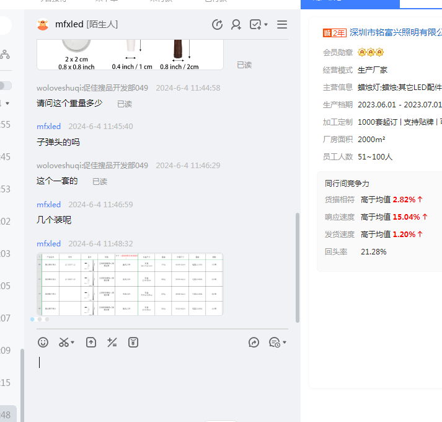Click the mfxled contact avatar
This screenshot has height=422, width=442.
click(x=43, y=25)
